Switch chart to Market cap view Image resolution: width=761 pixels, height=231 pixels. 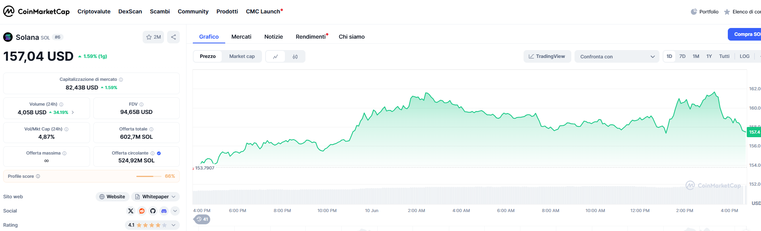pyautogui.click(x=242, y=56)
